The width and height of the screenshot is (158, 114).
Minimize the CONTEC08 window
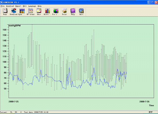tap(149, 2)
